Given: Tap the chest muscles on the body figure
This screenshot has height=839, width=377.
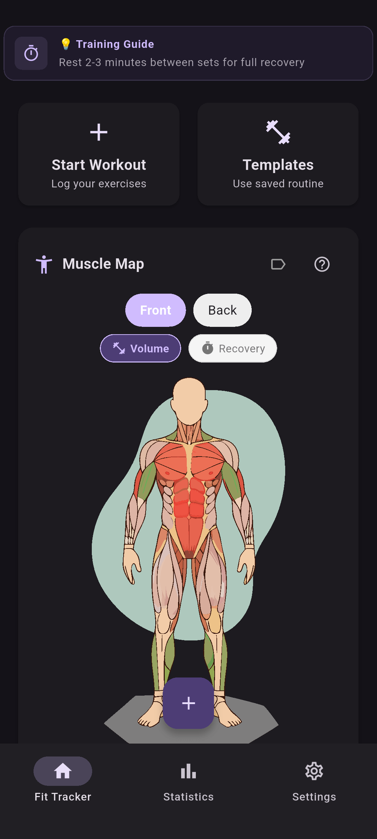Looking at the screenshot, I should pos(188,461).
